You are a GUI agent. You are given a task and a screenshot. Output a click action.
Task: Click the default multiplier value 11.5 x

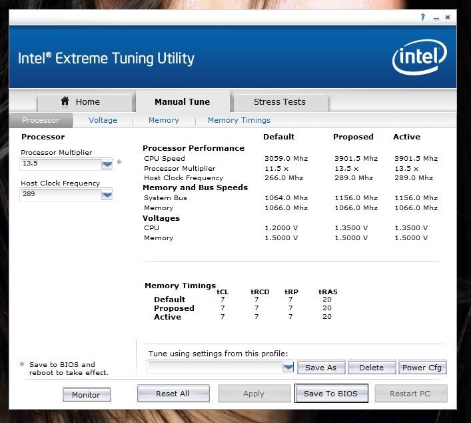click(276, 169)
